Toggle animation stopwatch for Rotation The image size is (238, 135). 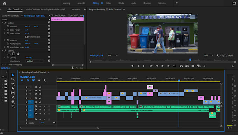point(8,40)
